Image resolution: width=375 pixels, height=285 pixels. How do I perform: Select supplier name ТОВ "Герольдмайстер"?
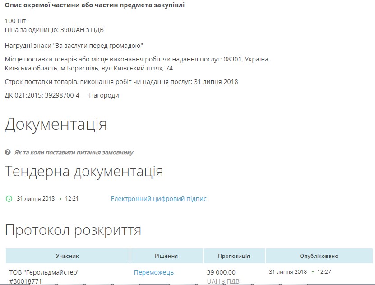point(43,272)
